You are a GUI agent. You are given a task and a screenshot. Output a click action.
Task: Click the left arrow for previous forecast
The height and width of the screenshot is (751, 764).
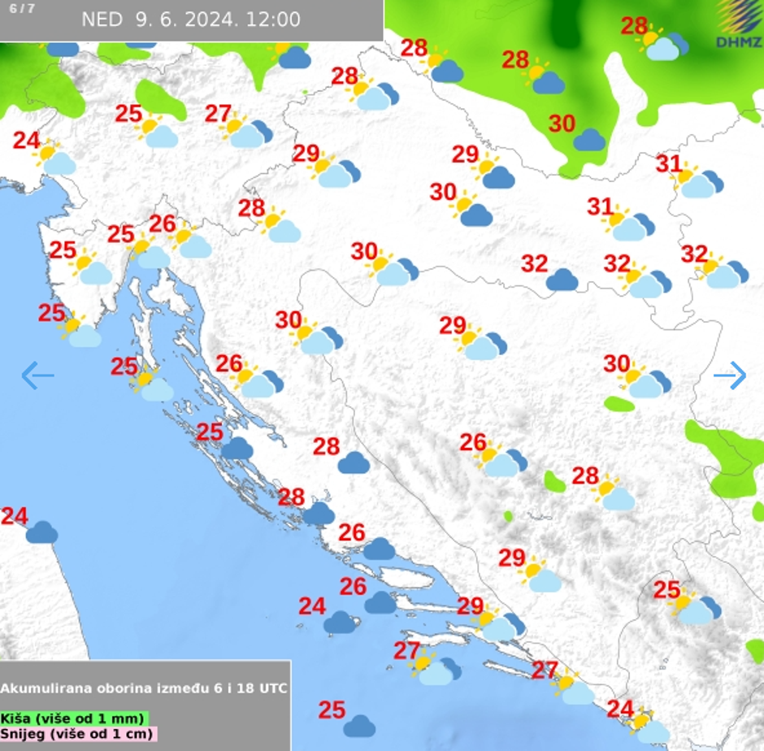37,375
